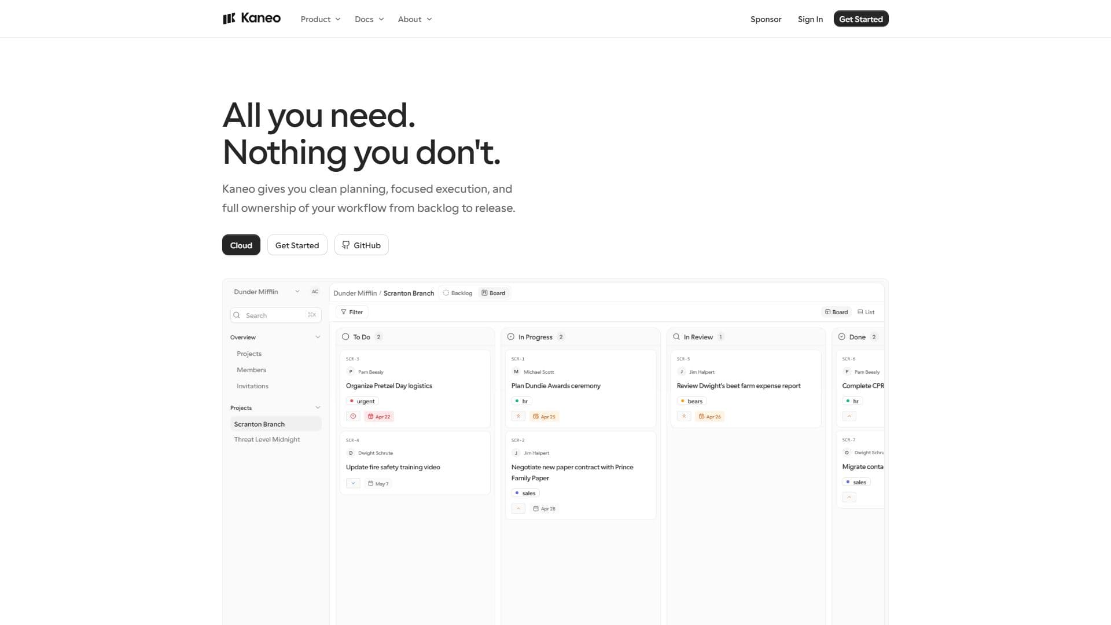The image size is (1111, 625).
Task: Click the Apr 28 due date badge
Action: pyautogui.click(x=545, y=509)
